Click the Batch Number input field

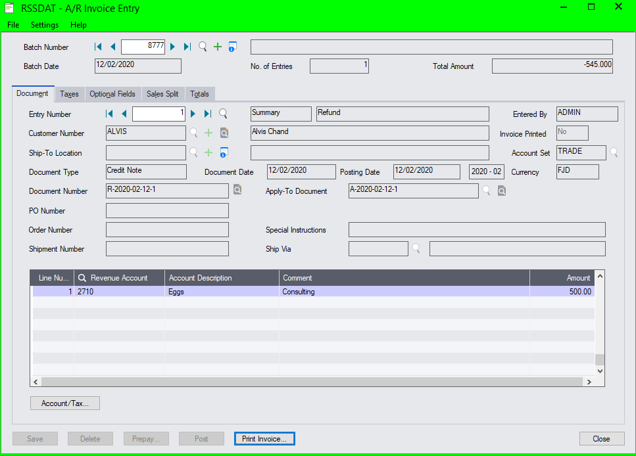143,47
